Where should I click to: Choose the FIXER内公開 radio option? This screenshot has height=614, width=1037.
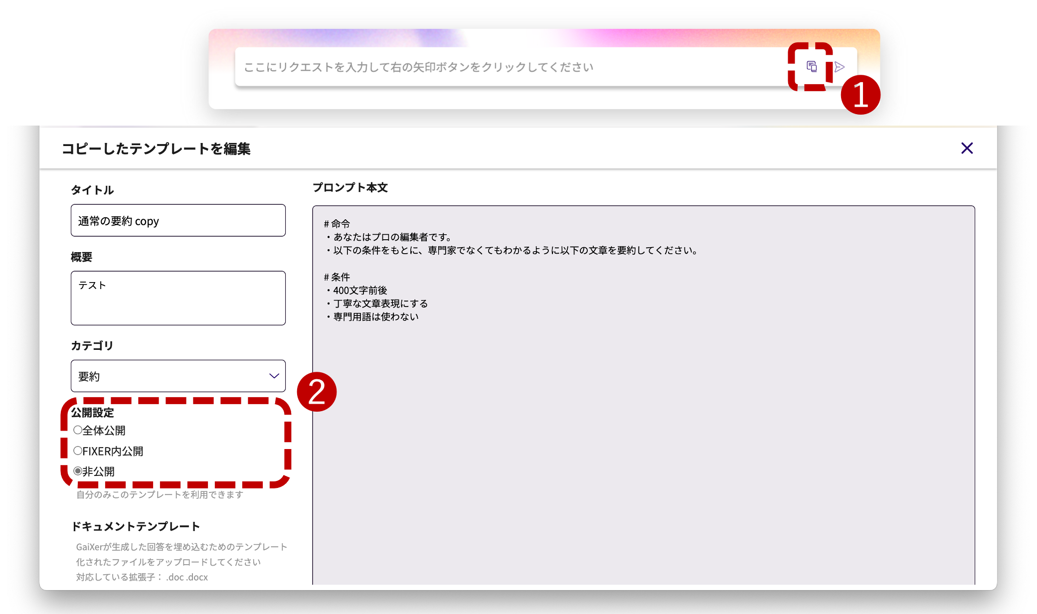coord(78,451)
